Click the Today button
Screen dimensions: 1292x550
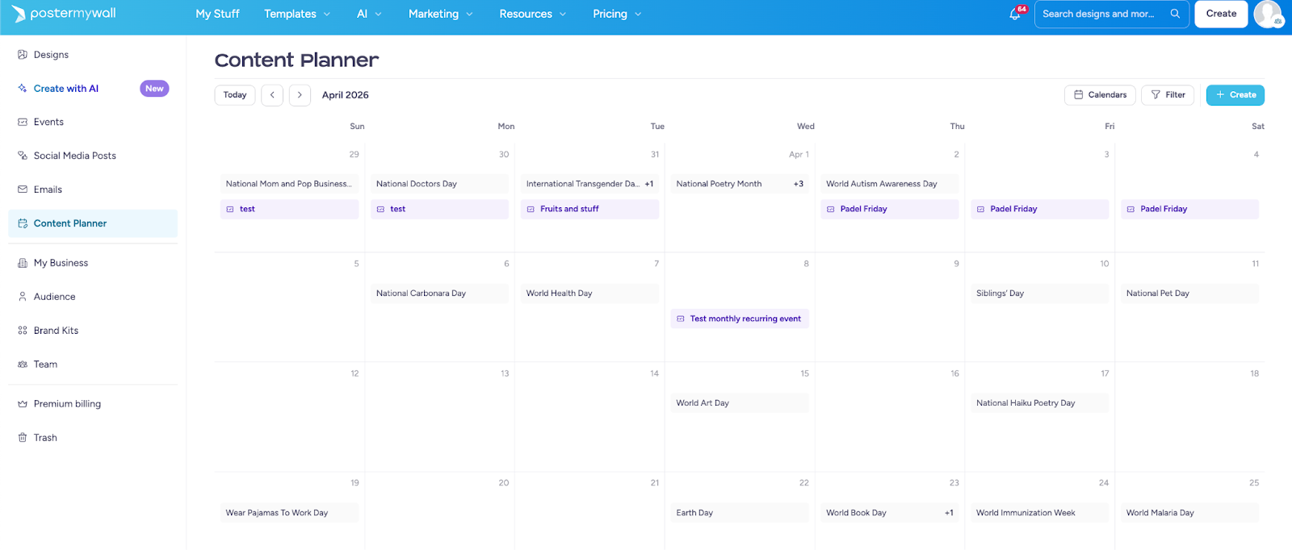tap(235, 95)
